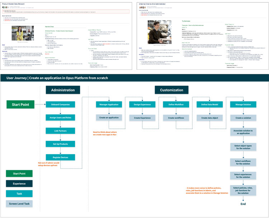Click the User Journey title banner text

pos(57,78)
